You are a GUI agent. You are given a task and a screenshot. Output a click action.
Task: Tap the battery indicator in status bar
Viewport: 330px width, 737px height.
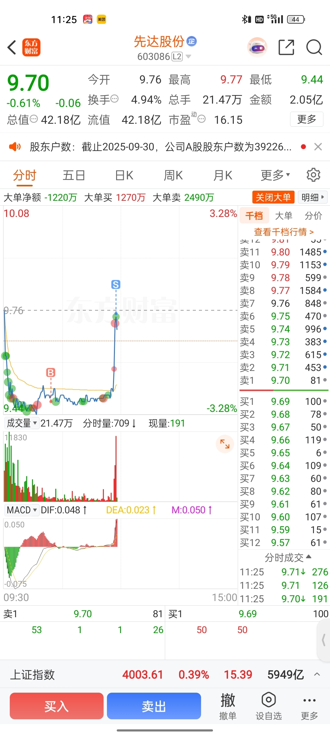click(296, 20)
